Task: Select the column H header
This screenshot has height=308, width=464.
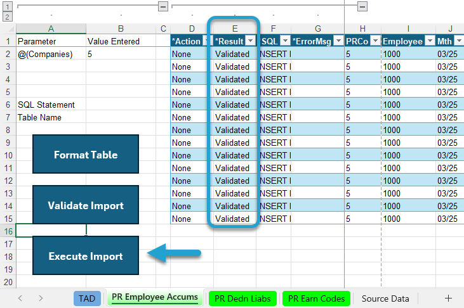Action: (x=362, y=29)
